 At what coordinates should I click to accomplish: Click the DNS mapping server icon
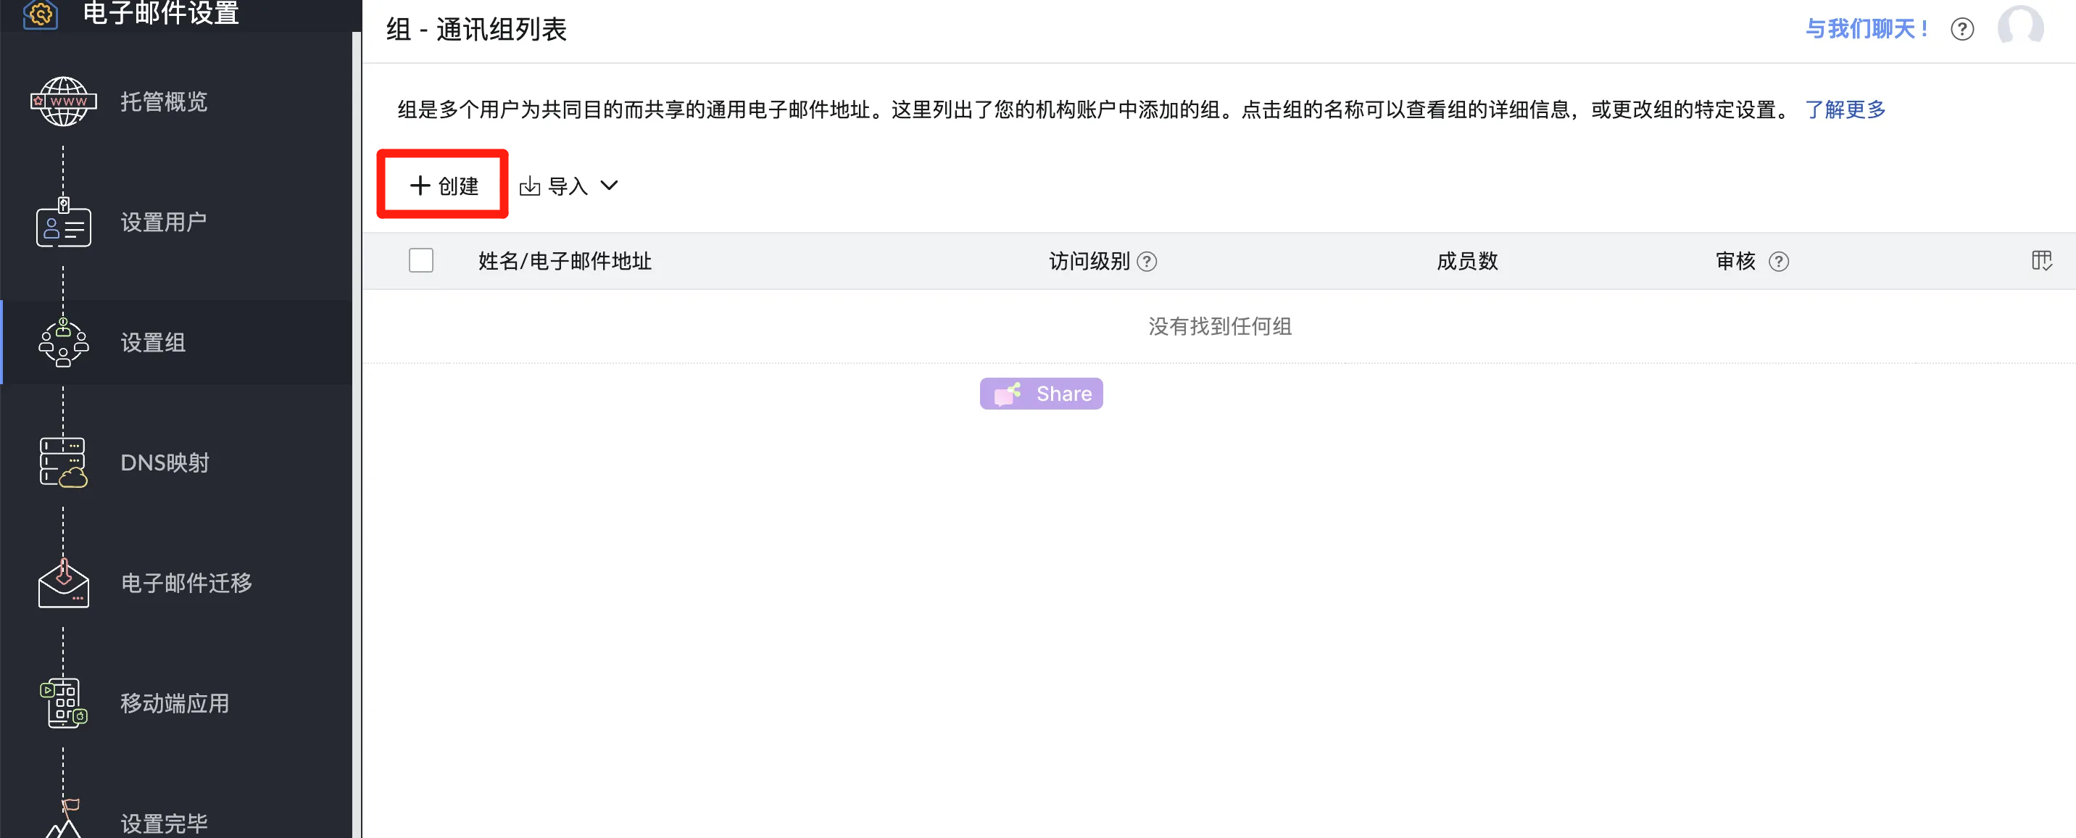64,462
